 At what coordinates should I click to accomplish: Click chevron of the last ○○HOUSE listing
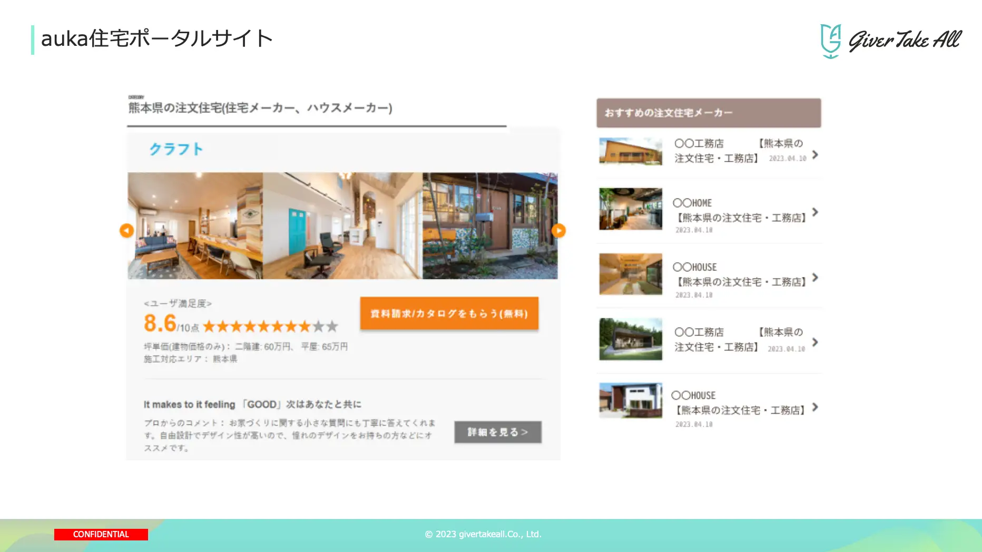(815, 407)
